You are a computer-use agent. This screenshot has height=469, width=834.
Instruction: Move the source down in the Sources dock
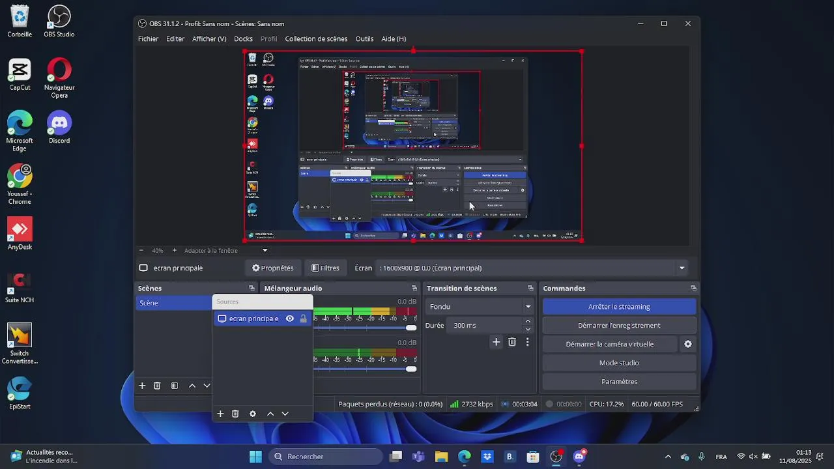285,414
